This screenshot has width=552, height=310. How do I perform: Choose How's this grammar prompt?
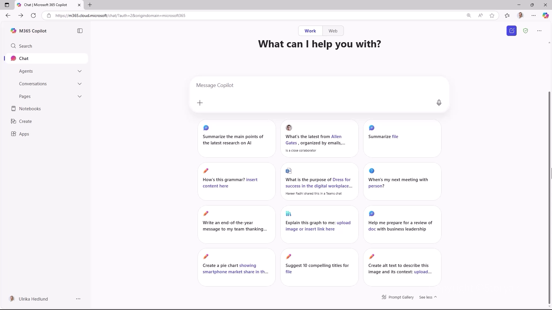pos(236,181)
